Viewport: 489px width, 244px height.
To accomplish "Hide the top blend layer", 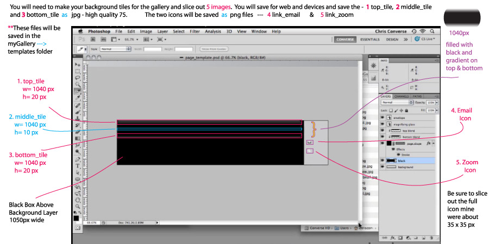I will pyautogui.click(x=383, y=131).
